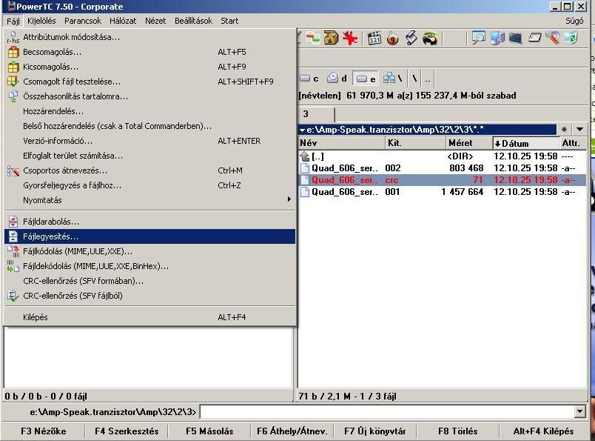Choose Kilépés from the Fájl menu

pos(150,317)
